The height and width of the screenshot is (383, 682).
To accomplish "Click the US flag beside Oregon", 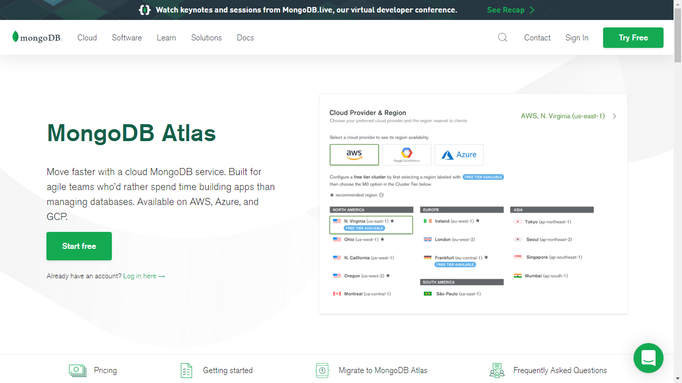I will [337, 276].
